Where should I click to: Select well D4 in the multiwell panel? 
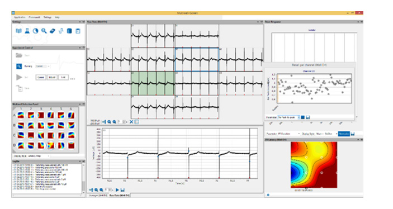pos(51,145)
